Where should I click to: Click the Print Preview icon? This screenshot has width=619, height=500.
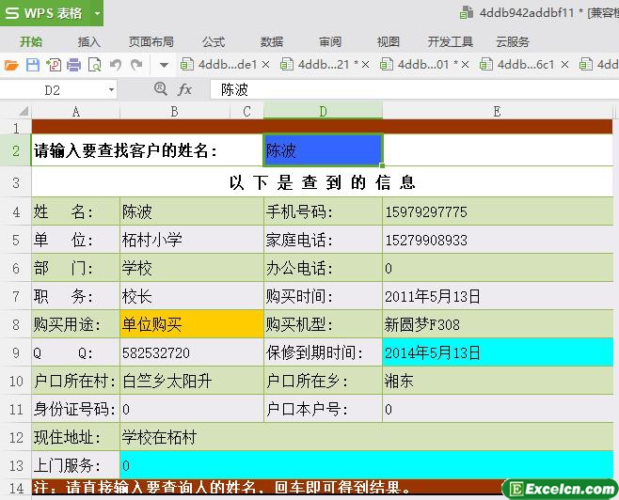click(x=94, y=65)
